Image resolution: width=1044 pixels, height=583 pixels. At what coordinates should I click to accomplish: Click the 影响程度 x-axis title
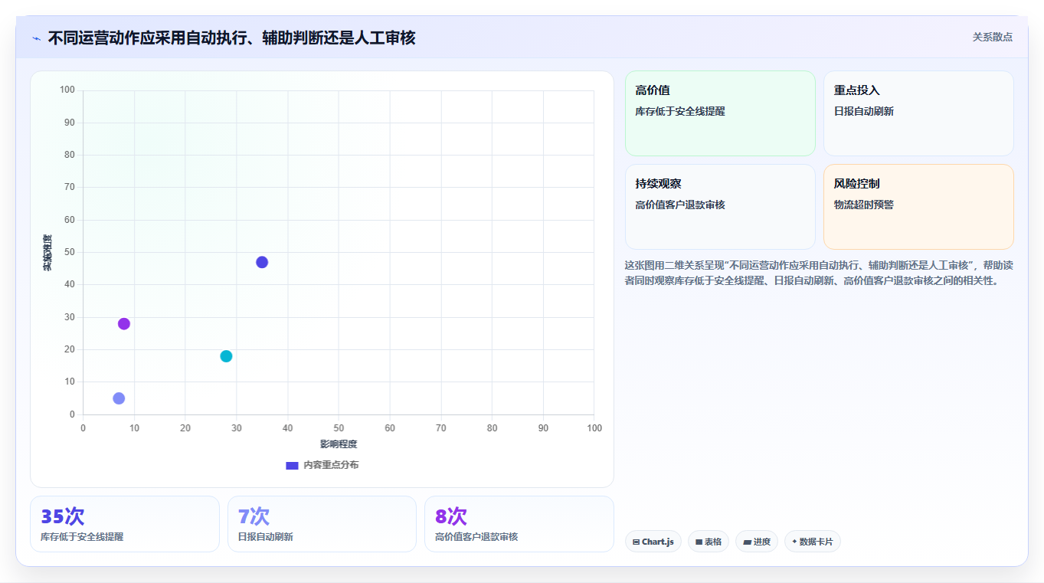pos(339,444)
